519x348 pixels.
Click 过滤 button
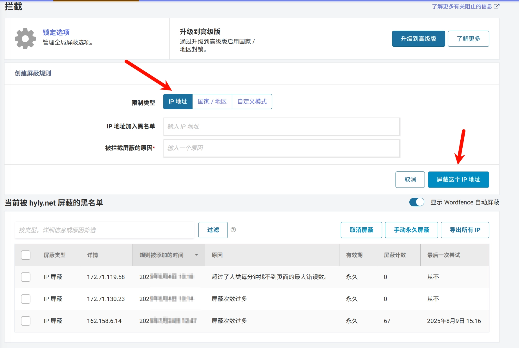point(213,230)
